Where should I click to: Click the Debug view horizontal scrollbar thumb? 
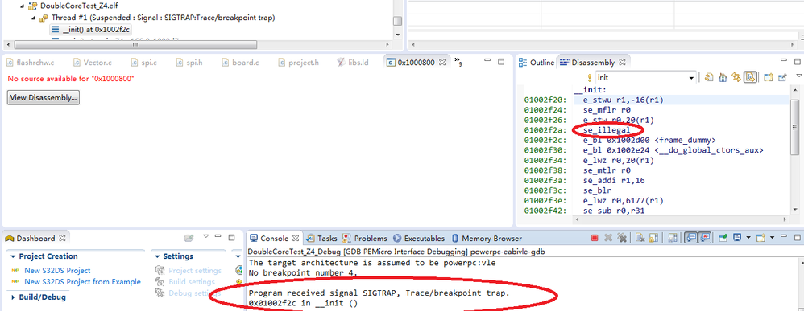click(135, 44)
